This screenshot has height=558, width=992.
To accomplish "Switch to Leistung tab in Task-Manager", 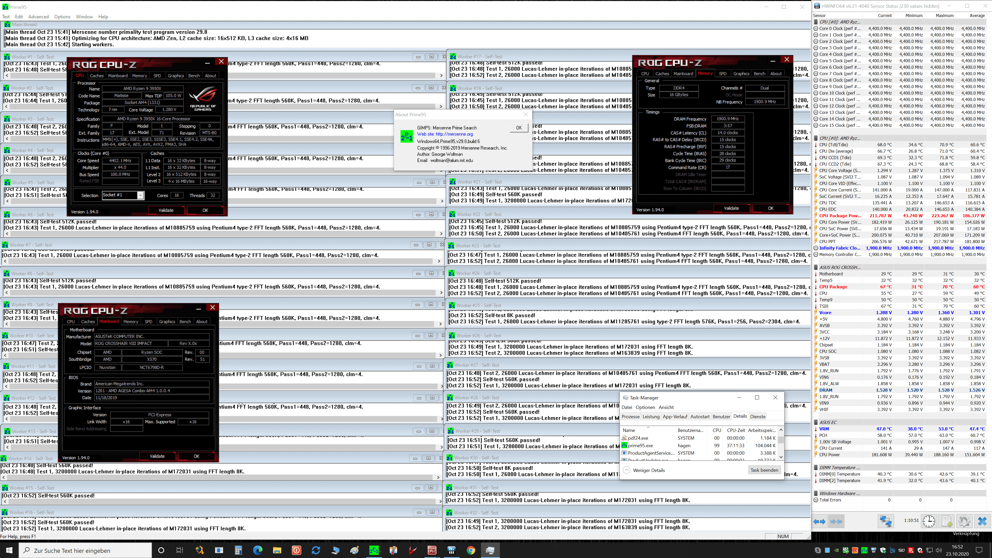I will [x=651, y=417].
